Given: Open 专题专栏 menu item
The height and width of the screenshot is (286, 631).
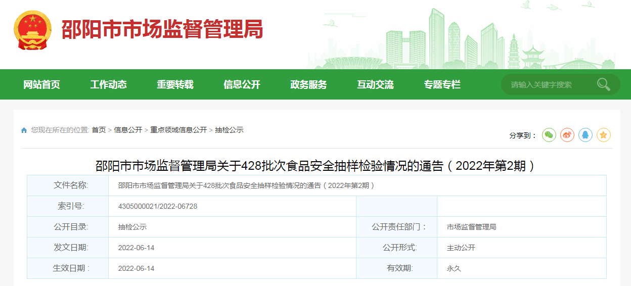Looking at the screenshot, I should point(442,84).
